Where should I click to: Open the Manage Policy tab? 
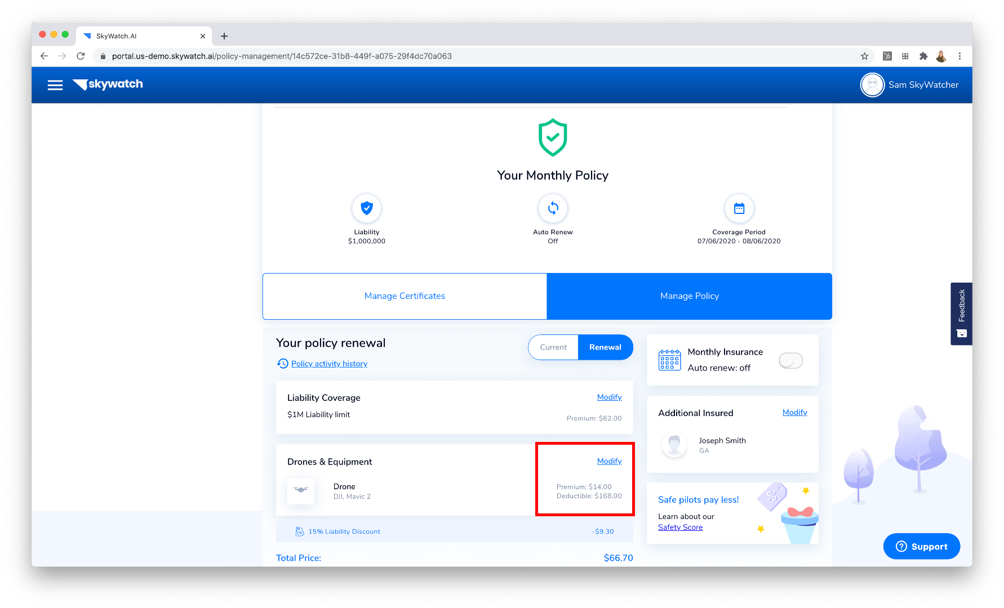click(x=690, y=296)
